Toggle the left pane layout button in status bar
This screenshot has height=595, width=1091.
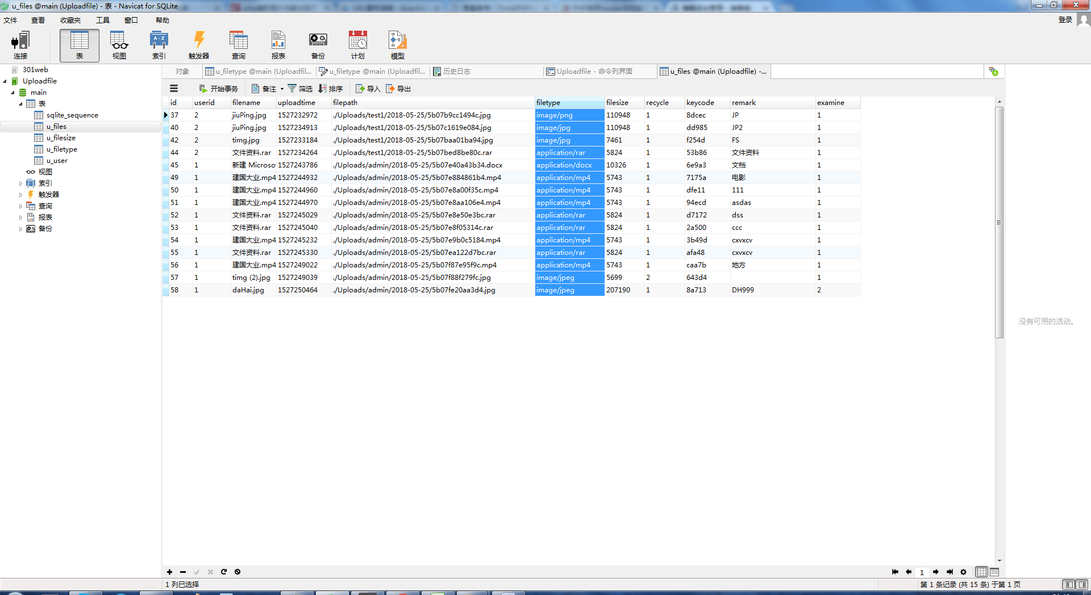(x=1069, y=584)
